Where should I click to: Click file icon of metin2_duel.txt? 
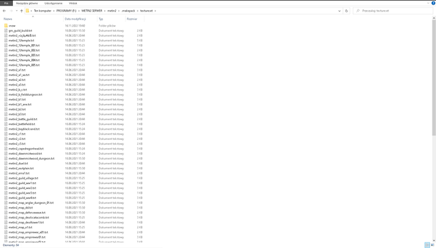pyautogui.click(x=6, y=163)
